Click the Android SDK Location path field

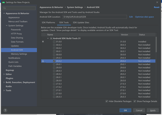coord(95,17)
